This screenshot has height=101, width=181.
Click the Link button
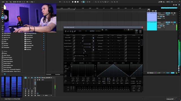pyautogui.click(x=3, y=2)
